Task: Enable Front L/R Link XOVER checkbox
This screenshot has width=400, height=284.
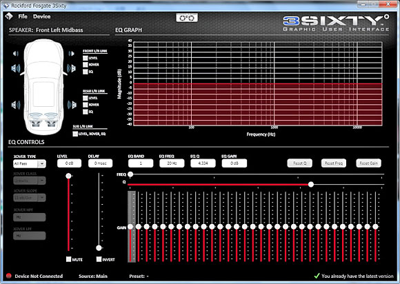Action: [86, 65]
